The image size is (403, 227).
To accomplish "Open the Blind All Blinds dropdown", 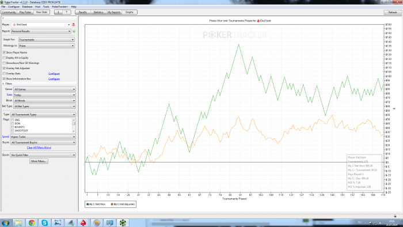I will click(x=44, y=100).
